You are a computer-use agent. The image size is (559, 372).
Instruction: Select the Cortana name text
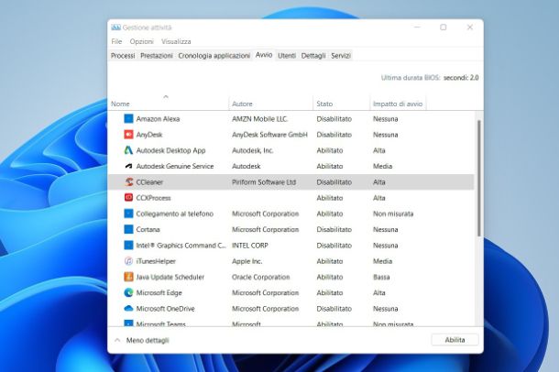[148, 229]
